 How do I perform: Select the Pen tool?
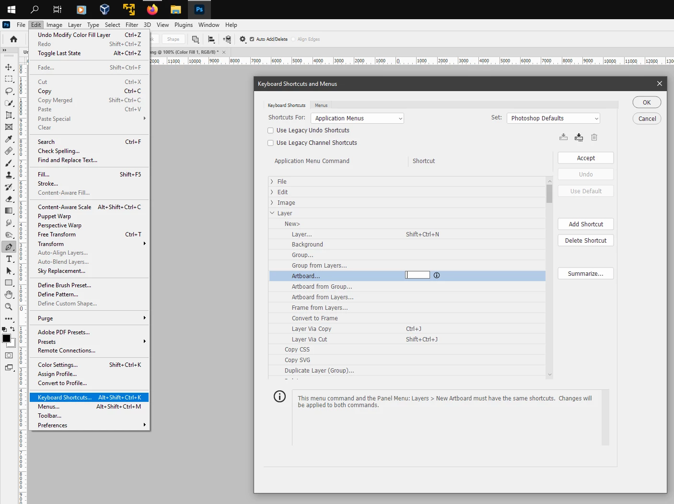click(x=9, y=247)
